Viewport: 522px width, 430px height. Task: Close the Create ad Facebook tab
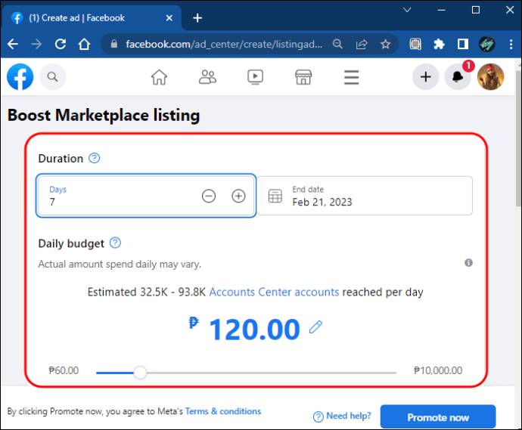point(169,18)
